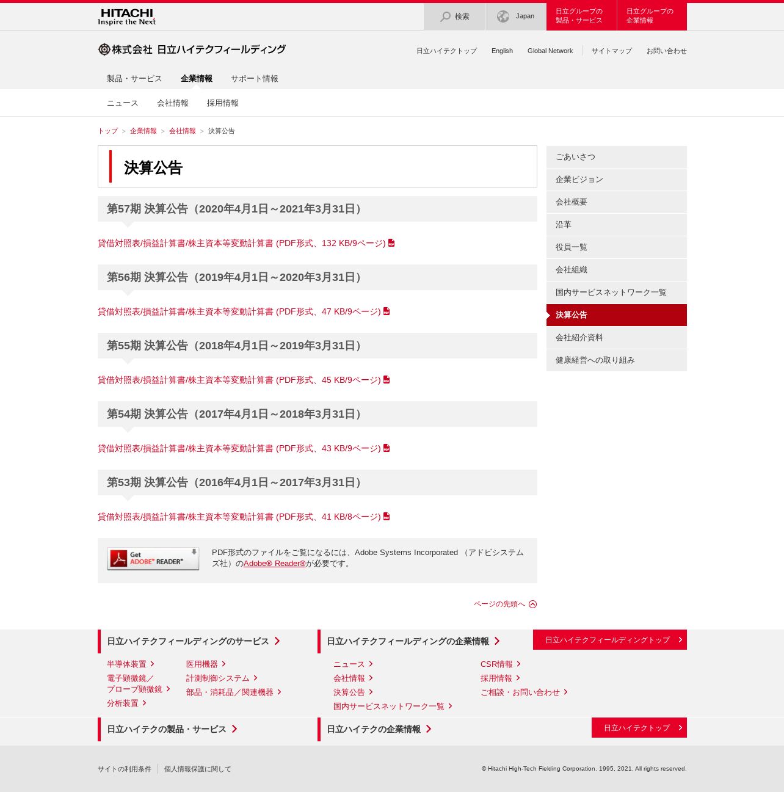This screenshot has width=784, height=792.
Task: Click the PDF icon for 第56期 report
Action: click(x=387, y=311)
